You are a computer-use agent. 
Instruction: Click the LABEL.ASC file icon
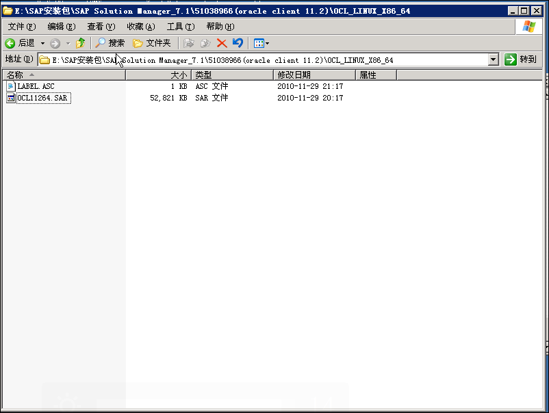point(11,86)
